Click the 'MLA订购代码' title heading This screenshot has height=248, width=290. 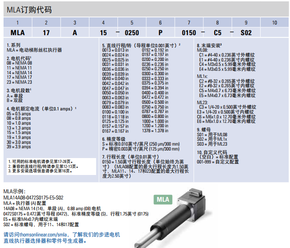click(x=29, y=10)
